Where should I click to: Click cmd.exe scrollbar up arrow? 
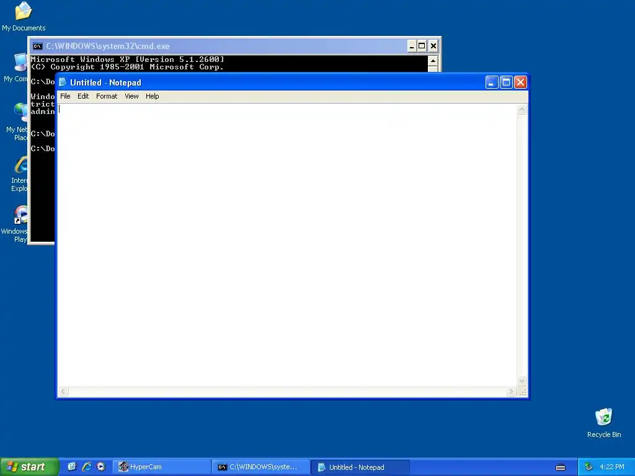(432, 61)
